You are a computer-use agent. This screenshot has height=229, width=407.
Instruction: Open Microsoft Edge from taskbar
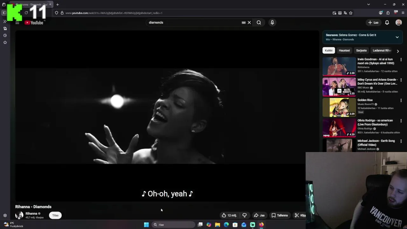[x=226, y=225]
